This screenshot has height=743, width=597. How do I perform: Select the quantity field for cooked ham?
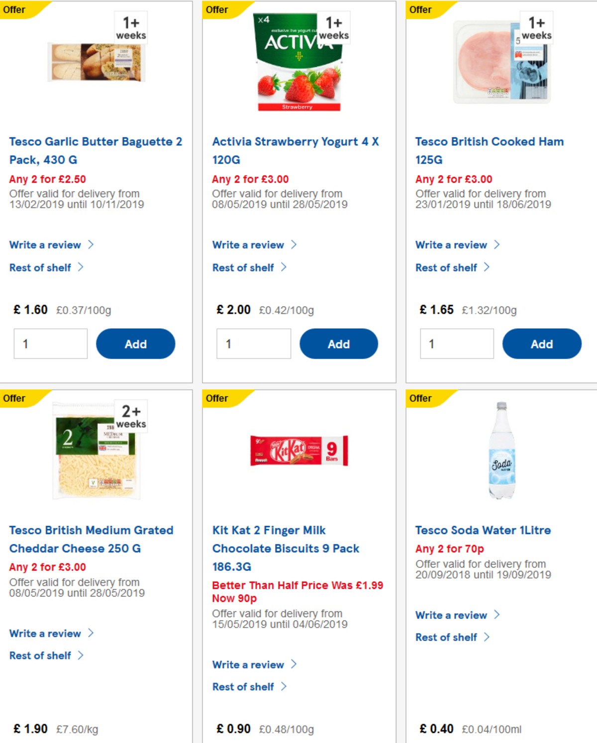[x=456, y=343]
